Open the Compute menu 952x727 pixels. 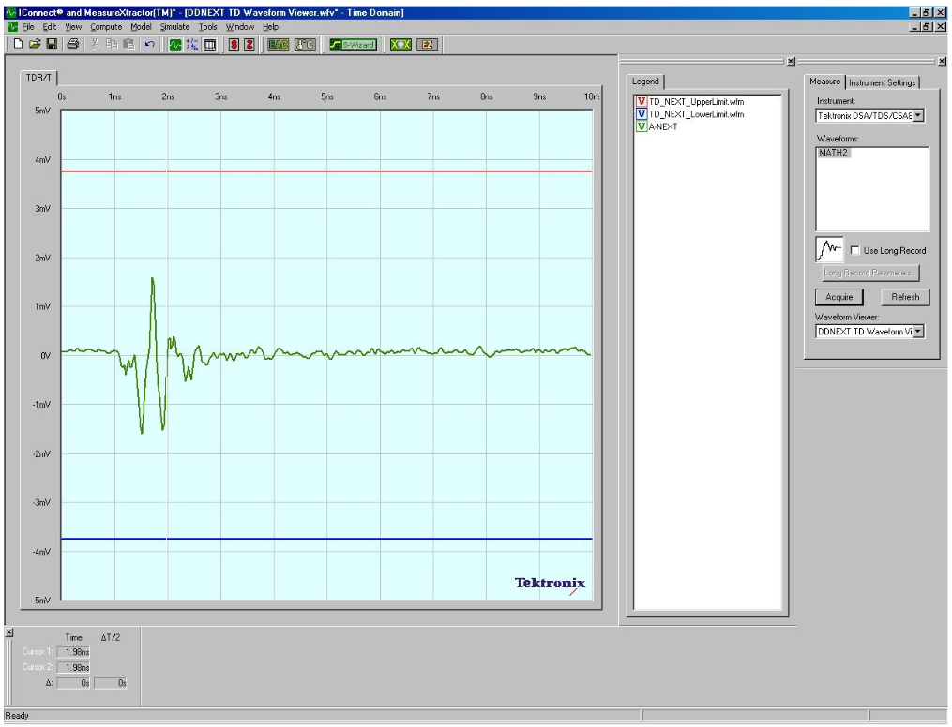[x=106, y=26]
